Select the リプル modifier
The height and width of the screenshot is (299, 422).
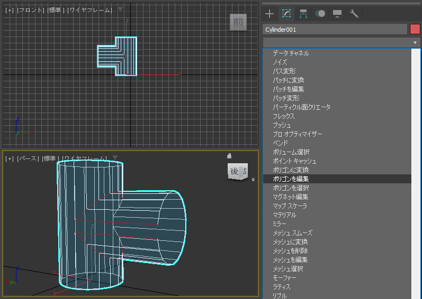coord(337,295)
